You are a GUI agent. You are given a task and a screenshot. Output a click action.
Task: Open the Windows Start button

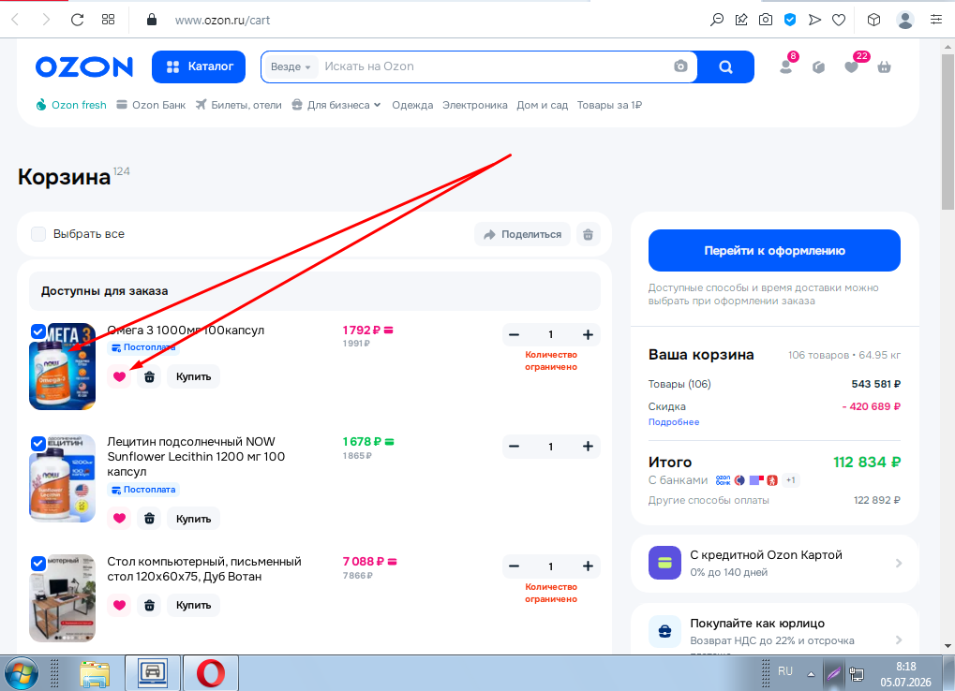coord(21,673)
